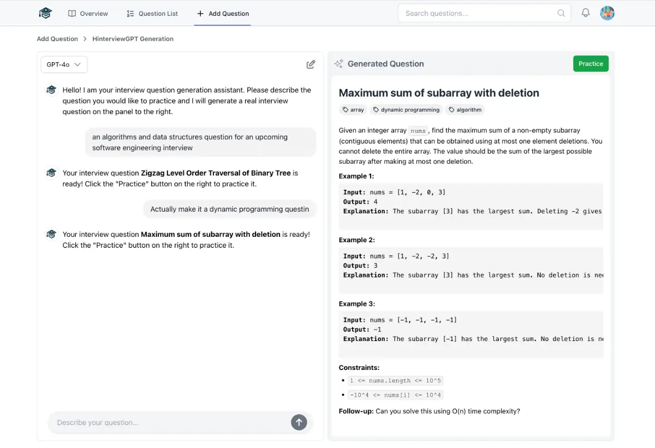
Task: Click the search magnifier icon
Action: pyautogui.click(x=561, y=13)
